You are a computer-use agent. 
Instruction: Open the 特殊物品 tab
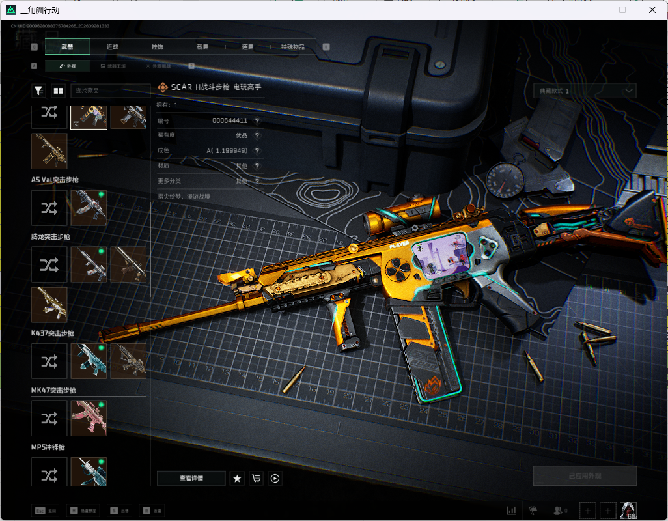pyautogui.click(x=293, y=47)
